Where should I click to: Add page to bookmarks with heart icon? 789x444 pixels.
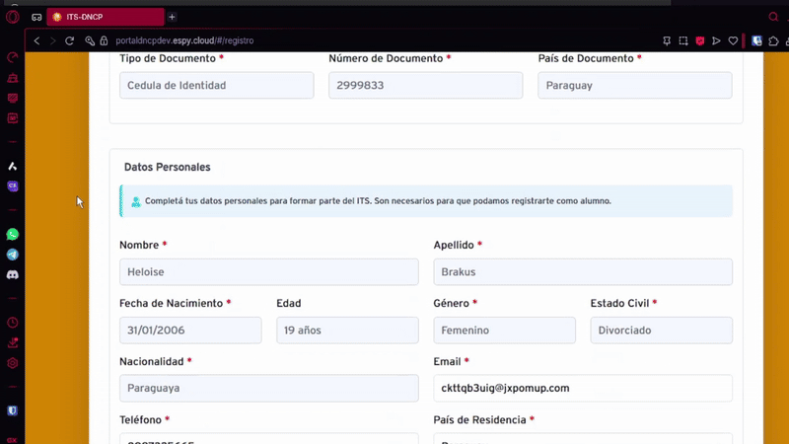(x=733, y=40)
